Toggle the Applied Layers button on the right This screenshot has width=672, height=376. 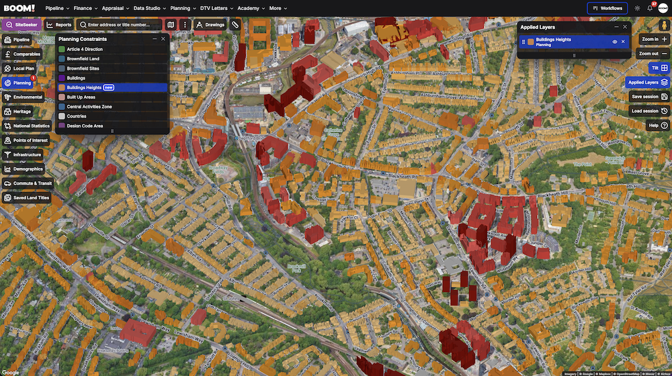(647, 83)
